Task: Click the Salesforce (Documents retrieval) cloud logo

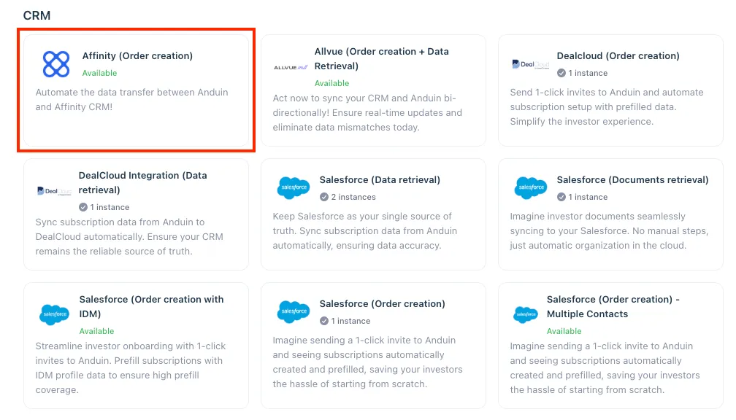Action: click(531, 188)
